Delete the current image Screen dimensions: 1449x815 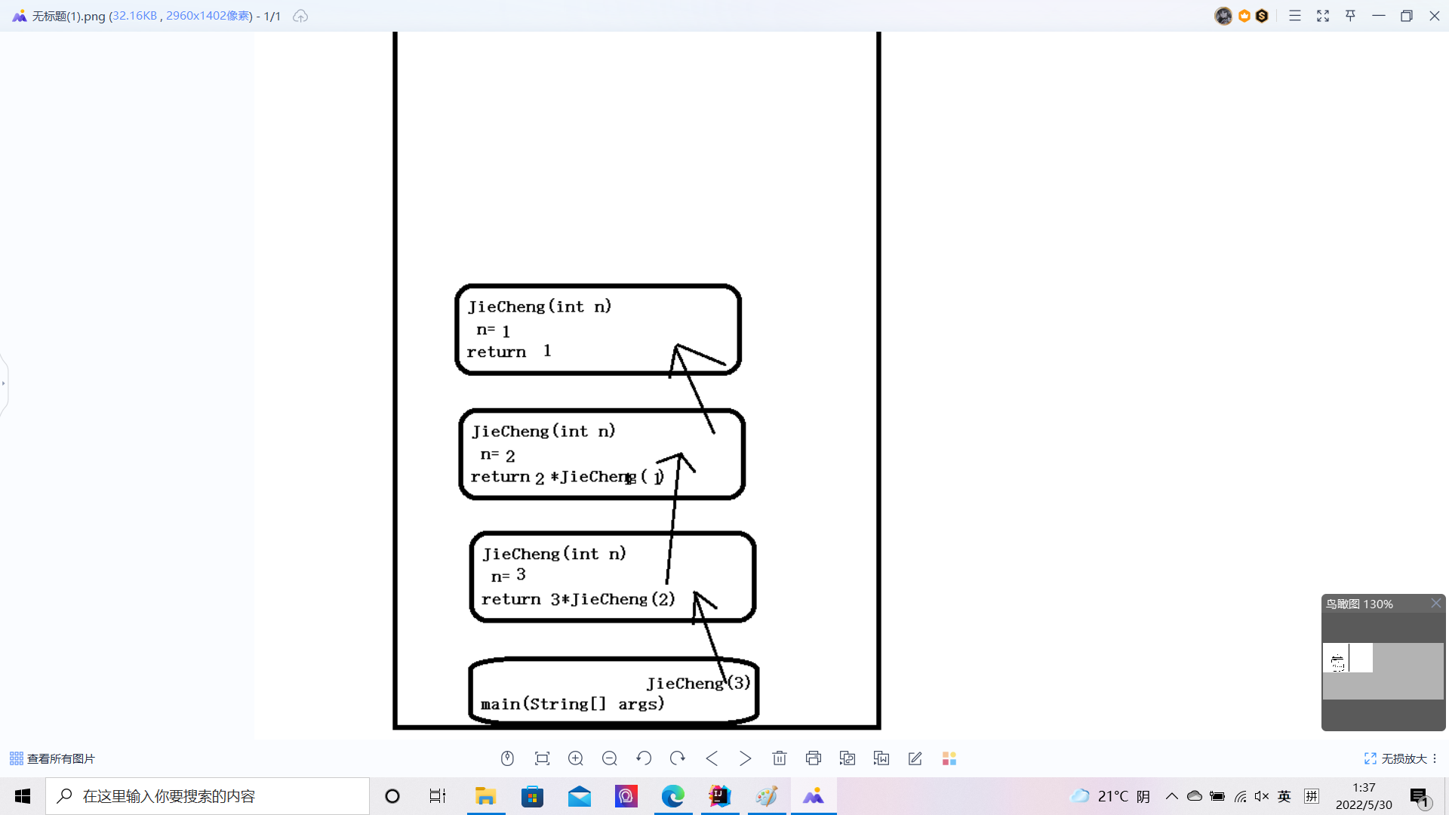pos(780,758)
